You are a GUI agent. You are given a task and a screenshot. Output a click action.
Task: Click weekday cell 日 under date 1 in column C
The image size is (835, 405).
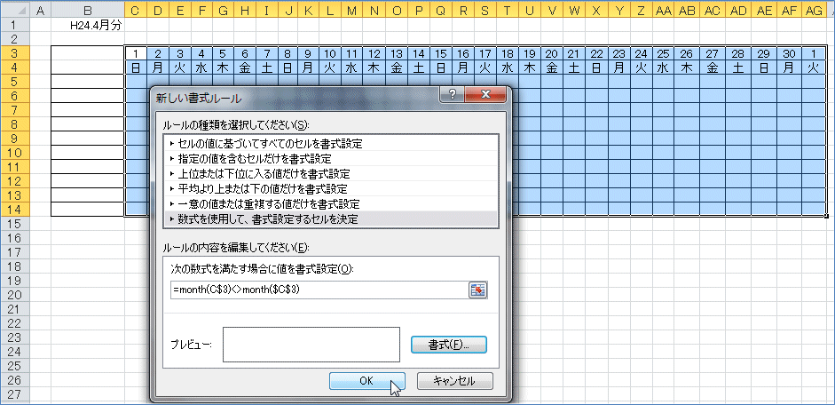[x=135, y=67]
